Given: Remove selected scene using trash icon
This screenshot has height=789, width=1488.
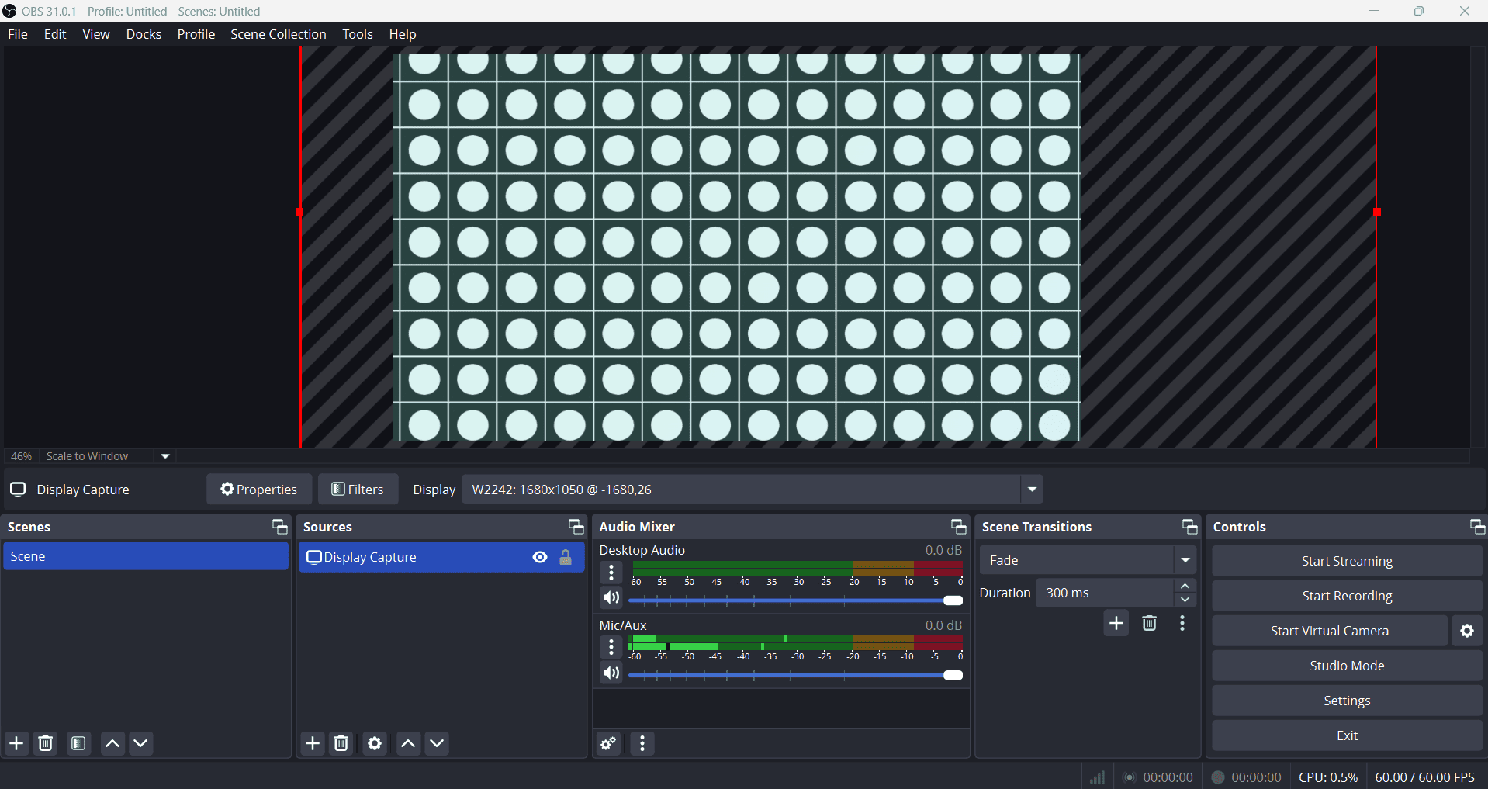Looking at the screenshot, I should (46, 743).
